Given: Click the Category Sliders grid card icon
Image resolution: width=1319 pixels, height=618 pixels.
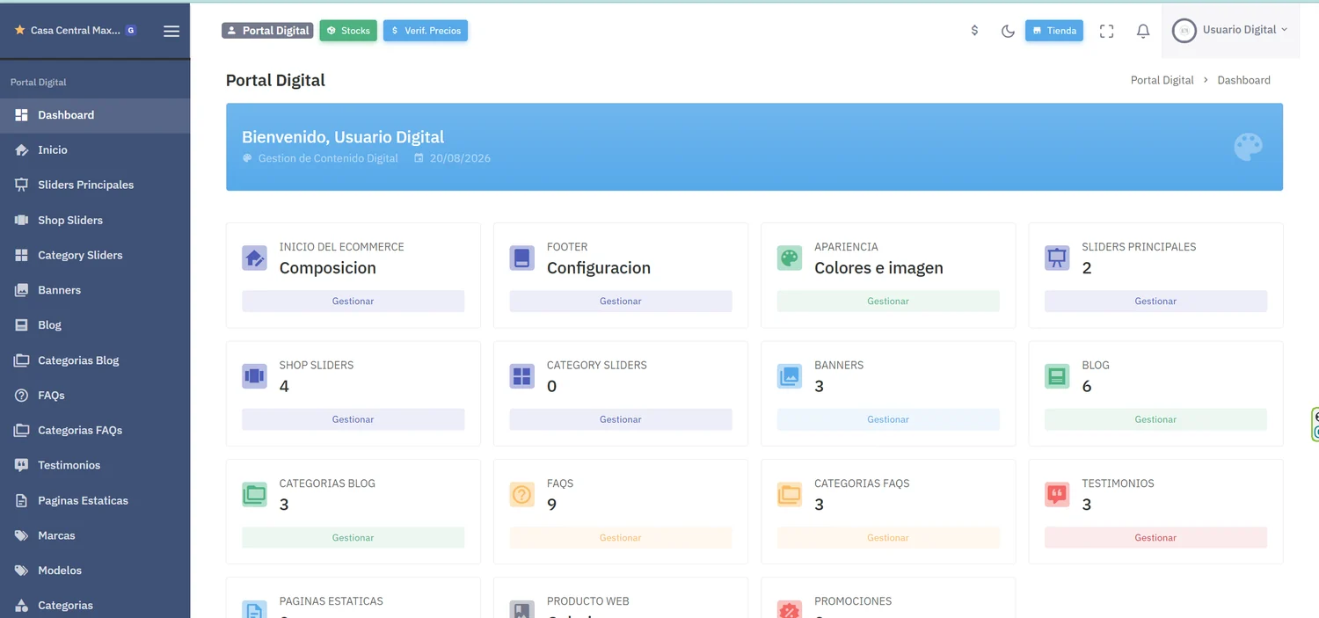Looking at the screenshot, I should [x=521, y=376].
